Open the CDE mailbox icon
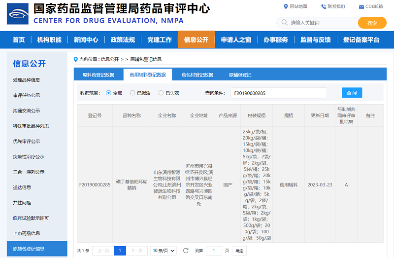The height and width of the screenshot is (258, 394). 361,6
